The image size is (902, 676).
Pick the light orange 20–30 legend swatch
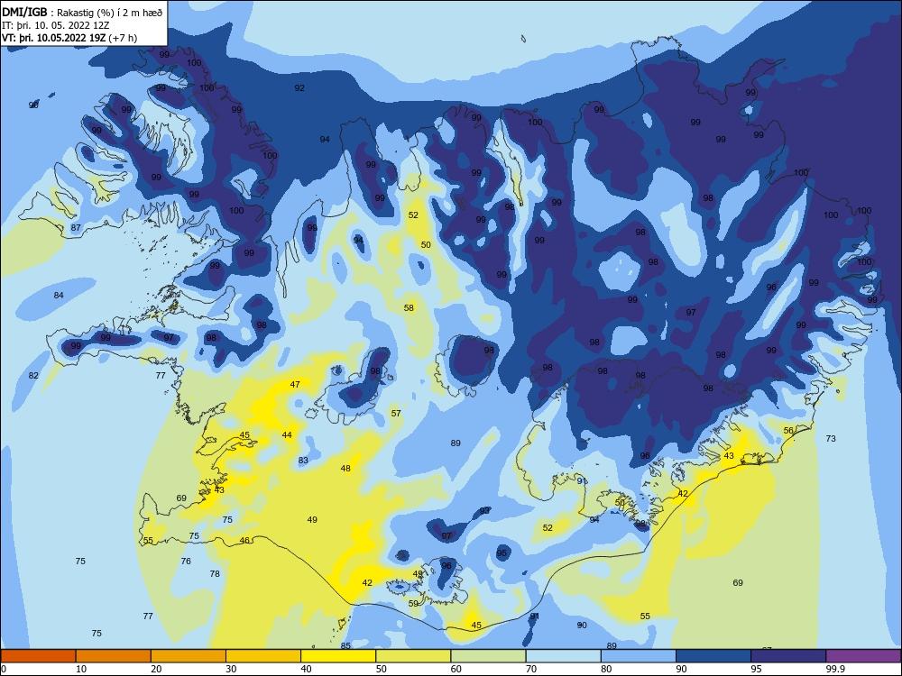point(189,656)
